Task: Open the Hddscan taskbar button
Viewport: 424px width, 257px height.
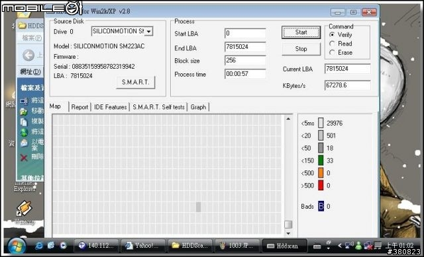Action: pos(284,246)
